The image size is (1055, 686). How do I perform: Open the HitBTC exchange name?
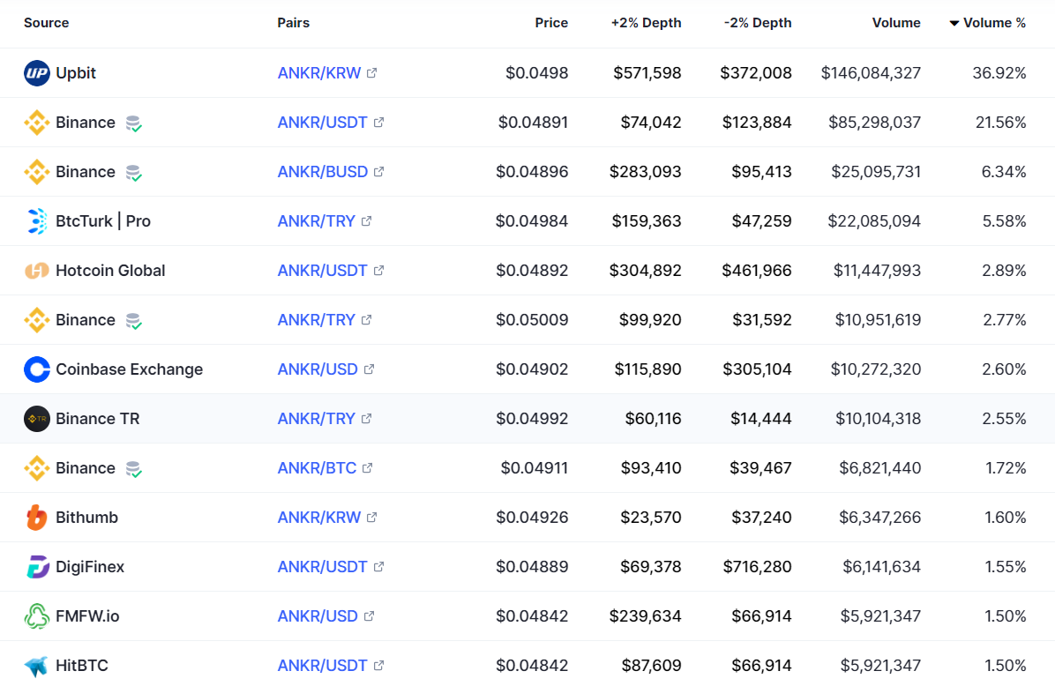(82, 666)
